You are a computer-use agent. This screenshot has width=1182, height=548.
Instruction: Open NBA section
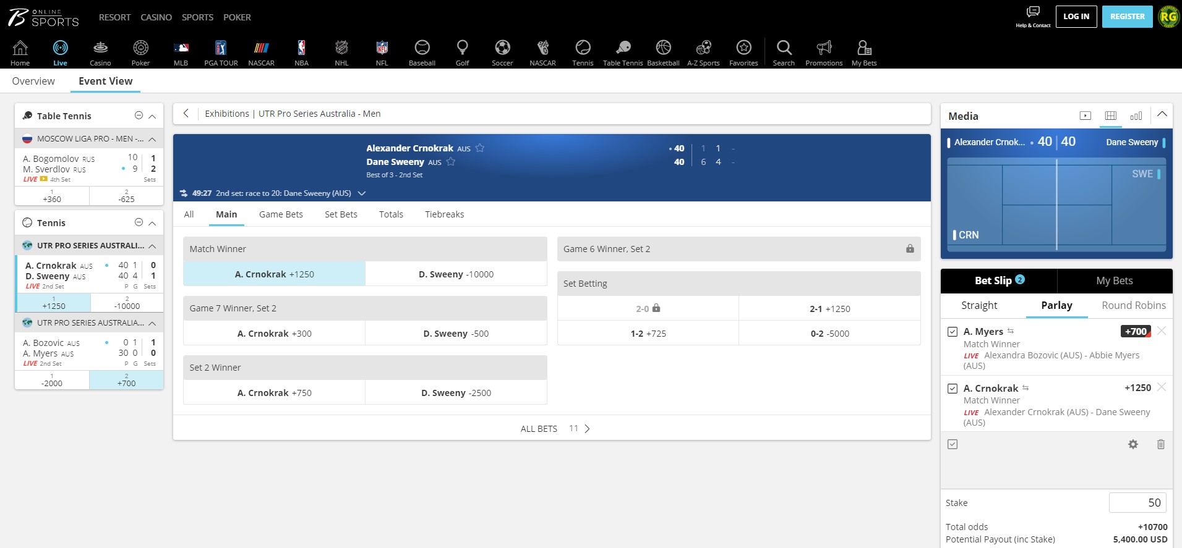point(301,53)
